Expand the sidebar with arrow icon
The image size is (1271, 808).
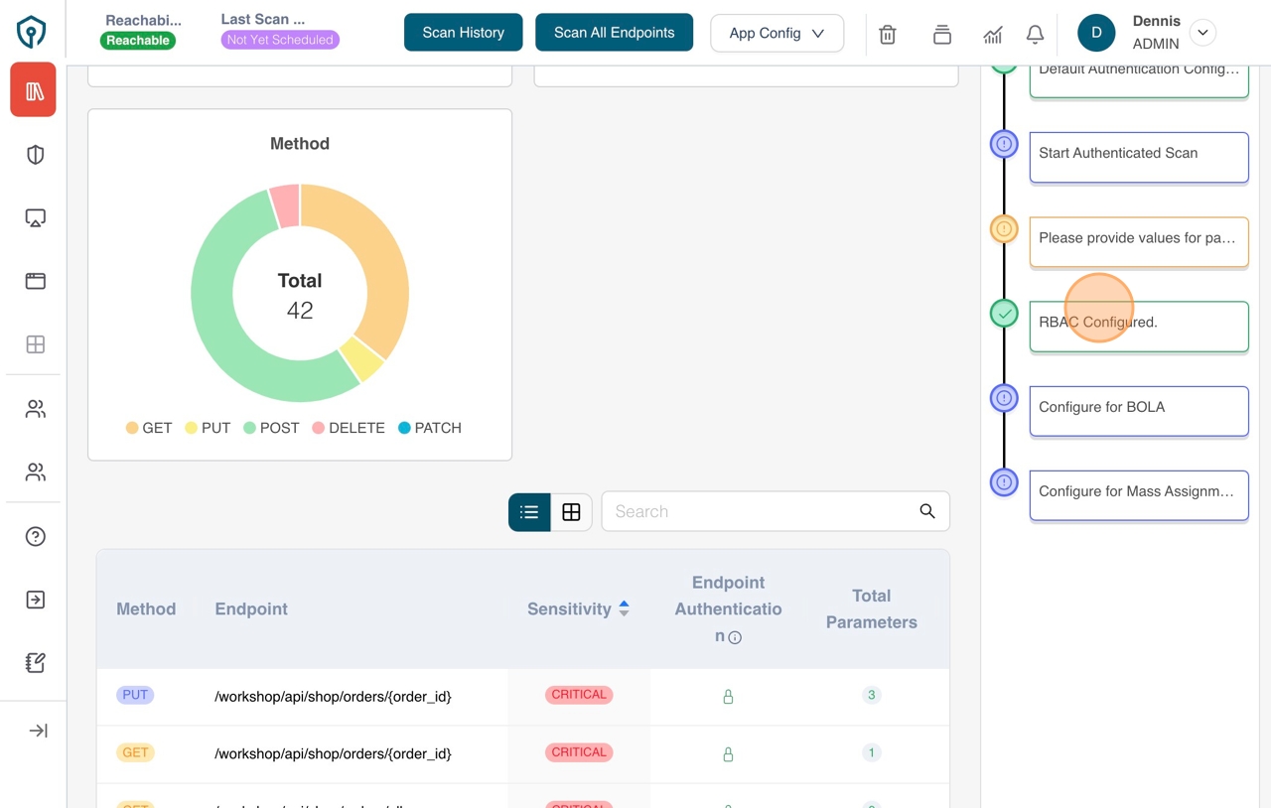click(x=38, y=731)
